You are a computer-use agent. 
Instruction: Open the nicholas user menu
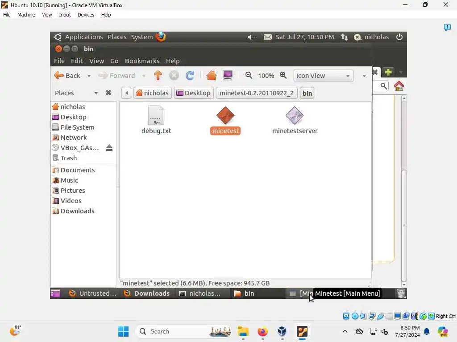click(371, 37)
